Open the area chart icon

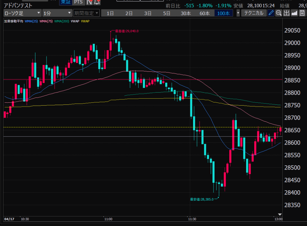(294, 13)
